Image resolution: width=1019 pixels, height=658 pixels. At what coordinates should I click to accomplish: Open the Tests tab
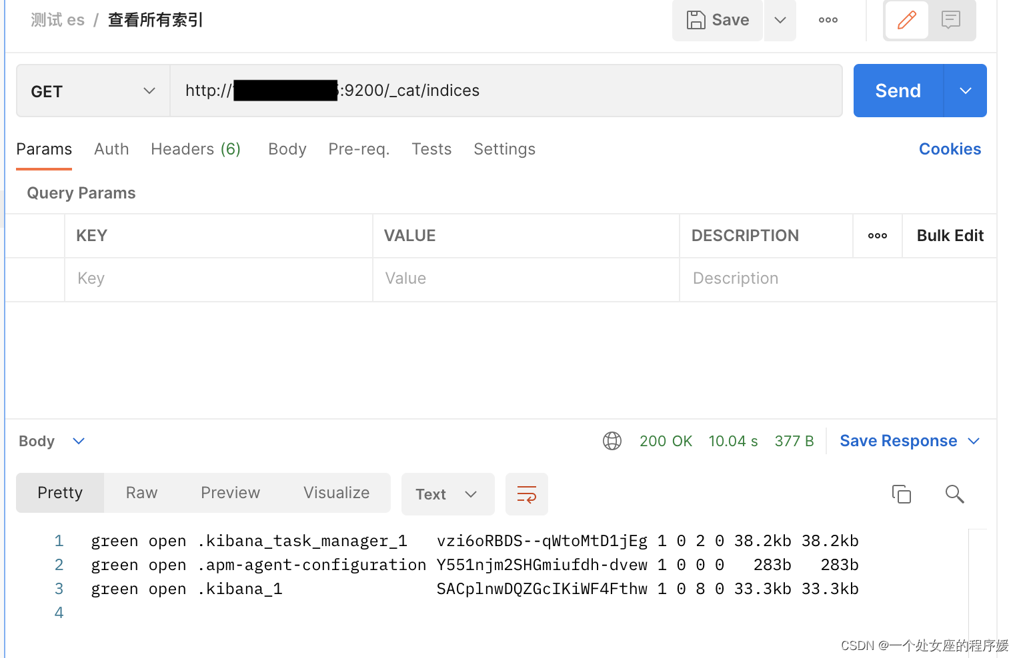pyautogui.click(x=431, y=149)
